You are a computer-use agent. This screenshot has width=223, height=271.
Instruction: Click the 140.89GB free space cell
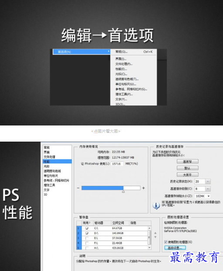118,233
